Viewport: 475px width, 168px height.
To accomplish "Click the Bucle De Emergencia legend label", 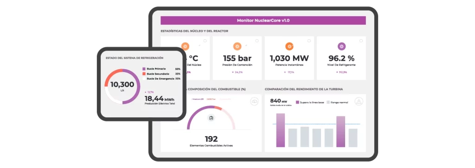I will pyautogui.click(x=160, y=78).
